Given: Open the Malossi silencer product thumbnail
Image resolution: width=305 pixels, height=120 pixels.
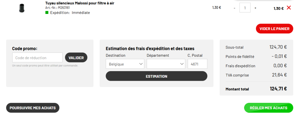Looking at the screenshot, I should point(22,8).
